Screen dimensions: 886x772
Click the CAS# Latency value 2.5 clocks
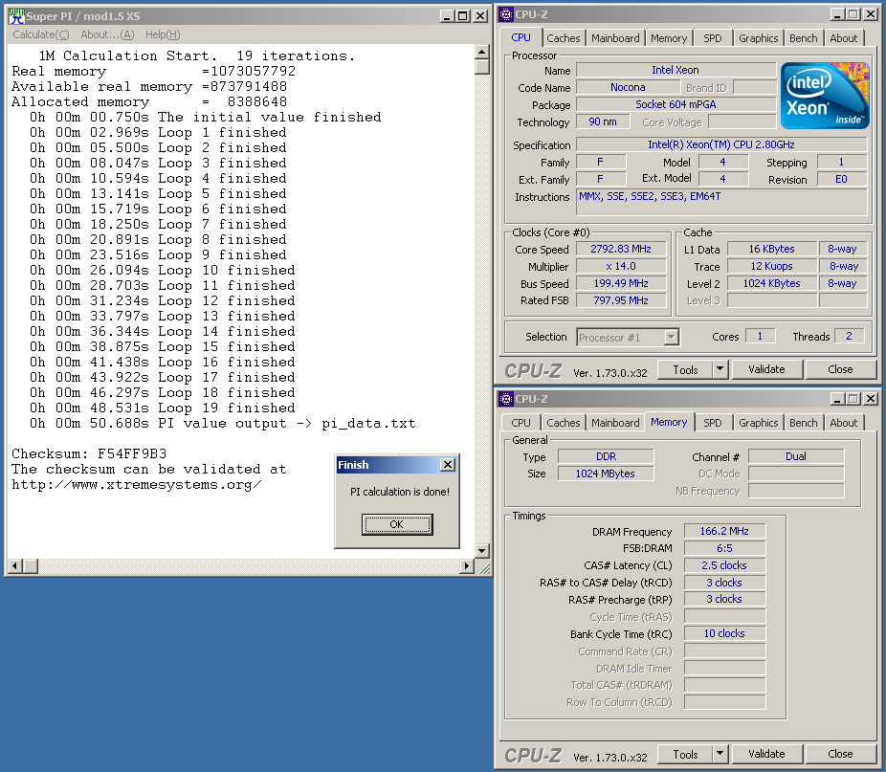click(x=724, y=565)
